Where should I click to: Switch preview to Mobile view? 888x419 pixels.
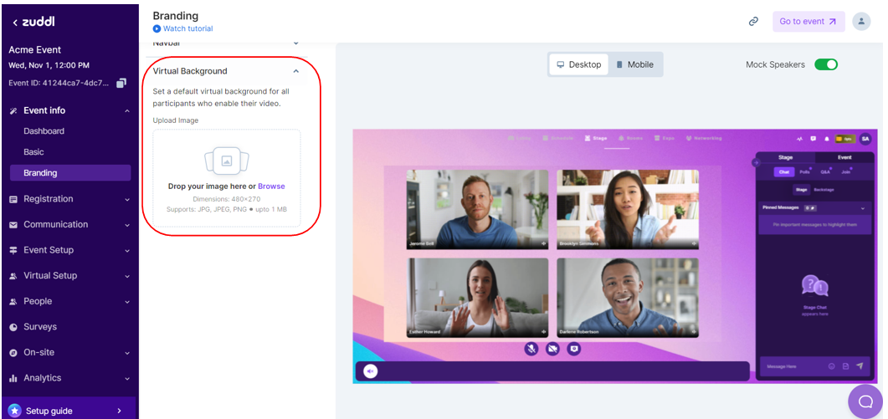click(x=635, y=64)
